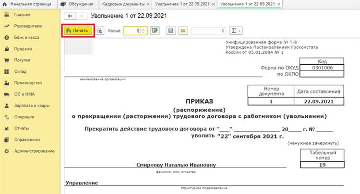Click the empty ОКПО code cell
360x194 pixels.
tap(322, 74)
